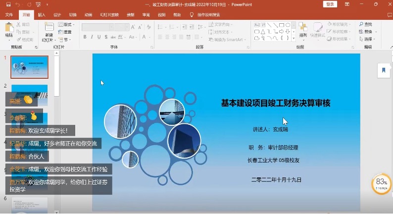
Task: Toggle Bold formatting button
Action: 85,37
